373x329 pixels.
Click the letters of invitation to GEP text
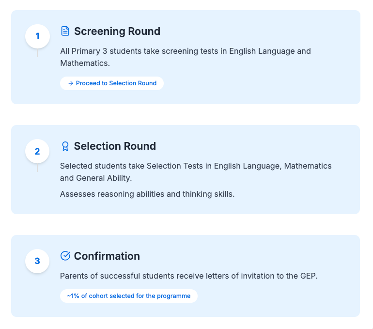(188, 276)
